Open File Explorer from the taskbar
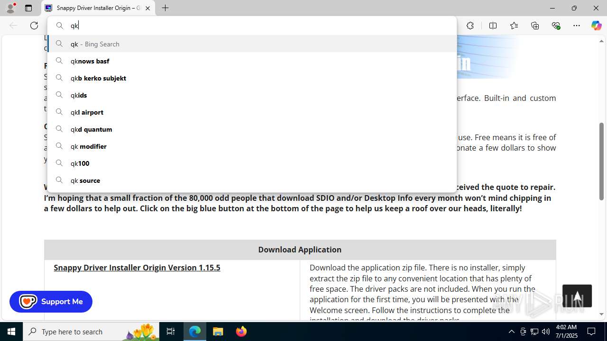607x341 pixels. tap(218, 332)
